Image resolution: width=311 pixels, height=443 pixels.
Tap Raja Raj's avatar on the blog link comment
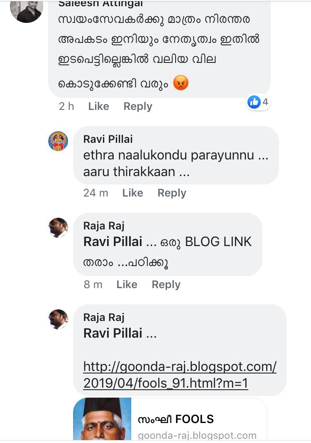(x=58, y=228)
